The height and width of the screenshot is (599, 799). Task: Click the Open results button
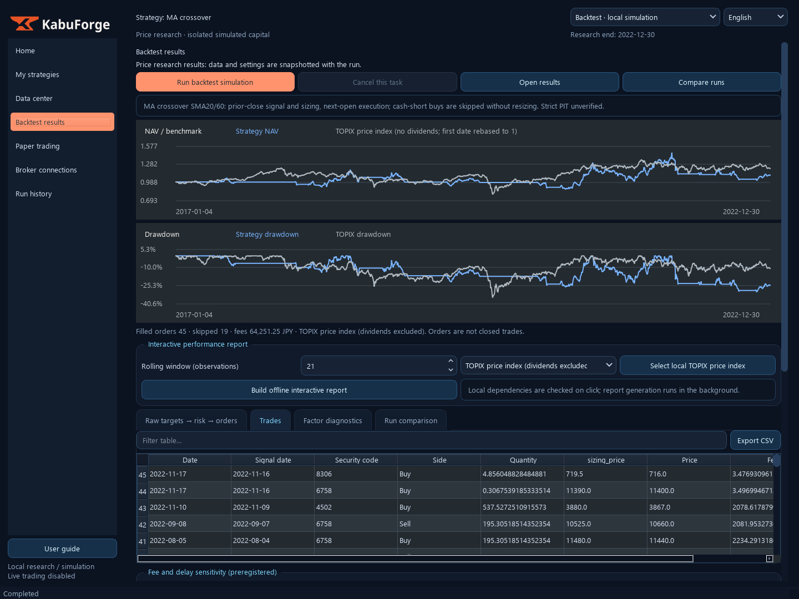point(540,82)
